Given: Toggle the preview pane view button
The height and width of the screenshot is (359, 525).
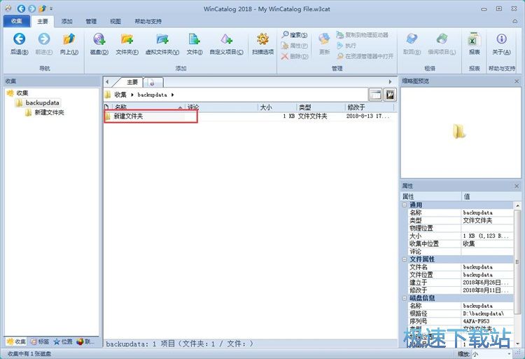Looking at the screenshot, I should (x=375, y=95).
